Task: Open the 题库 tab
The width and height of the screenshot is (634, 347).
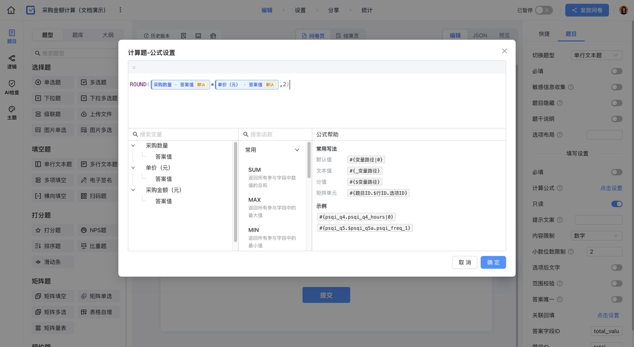Action: pyautogui.click(x=78, y=35)
